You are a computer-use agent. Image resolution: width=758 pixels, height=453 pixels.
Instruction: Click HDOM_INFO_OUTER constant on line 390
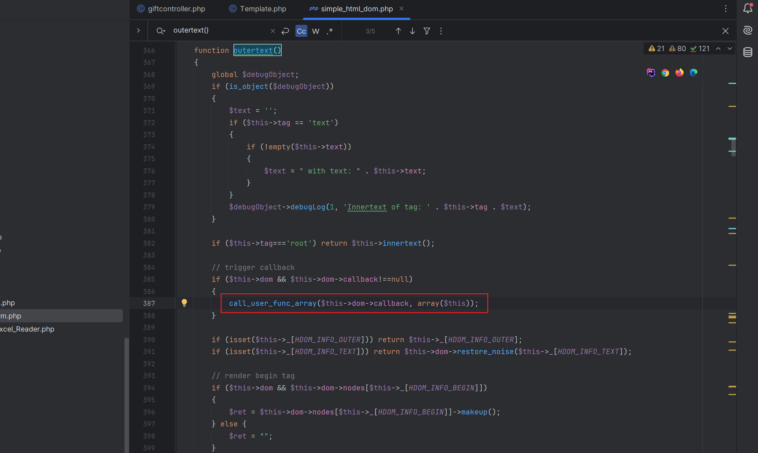click(327, 340)
